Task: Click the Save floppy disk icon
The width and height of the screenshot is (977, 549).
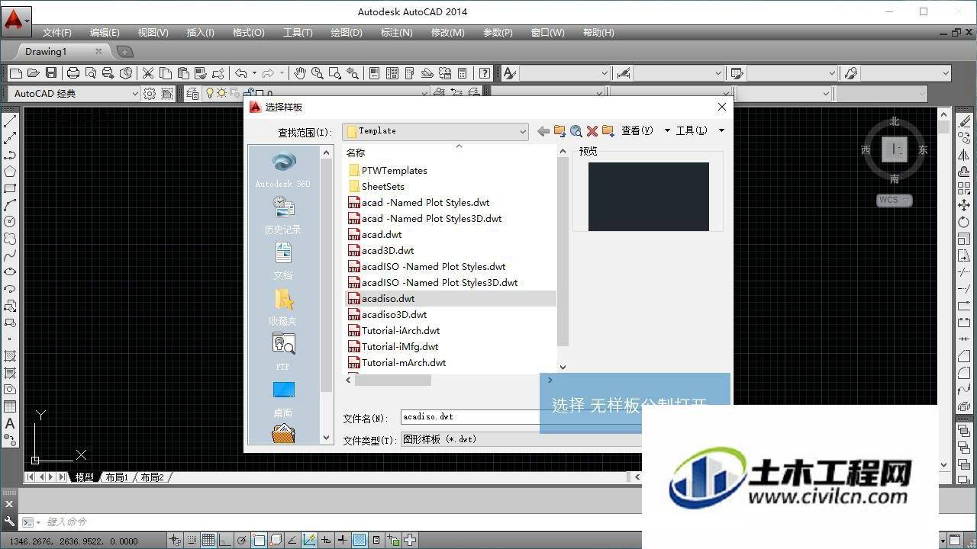Action: pos(51,73)
